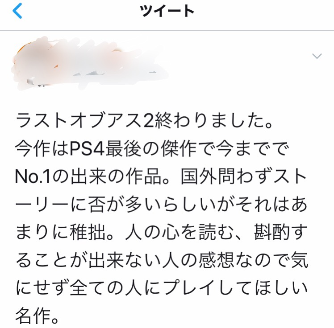Tap the line containing 否が多いらしい

coord(161,205)
